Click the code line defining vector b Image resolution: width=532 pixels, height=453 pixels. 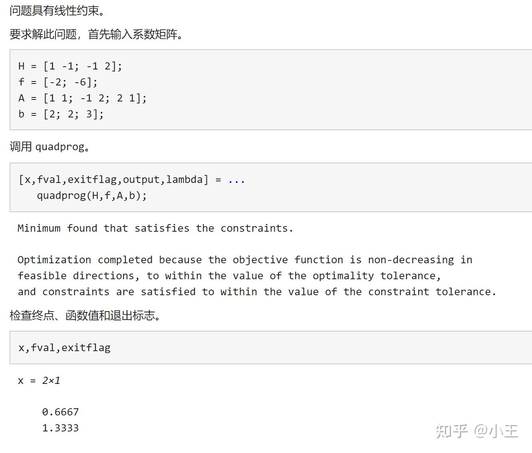click(x=61, y=114)
